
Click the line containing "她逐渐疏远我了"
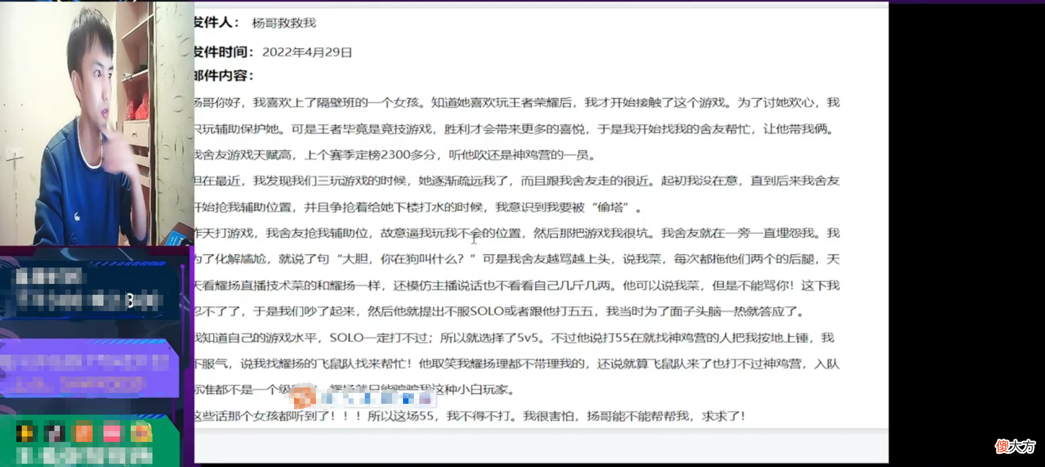click(x=517, y=181)
